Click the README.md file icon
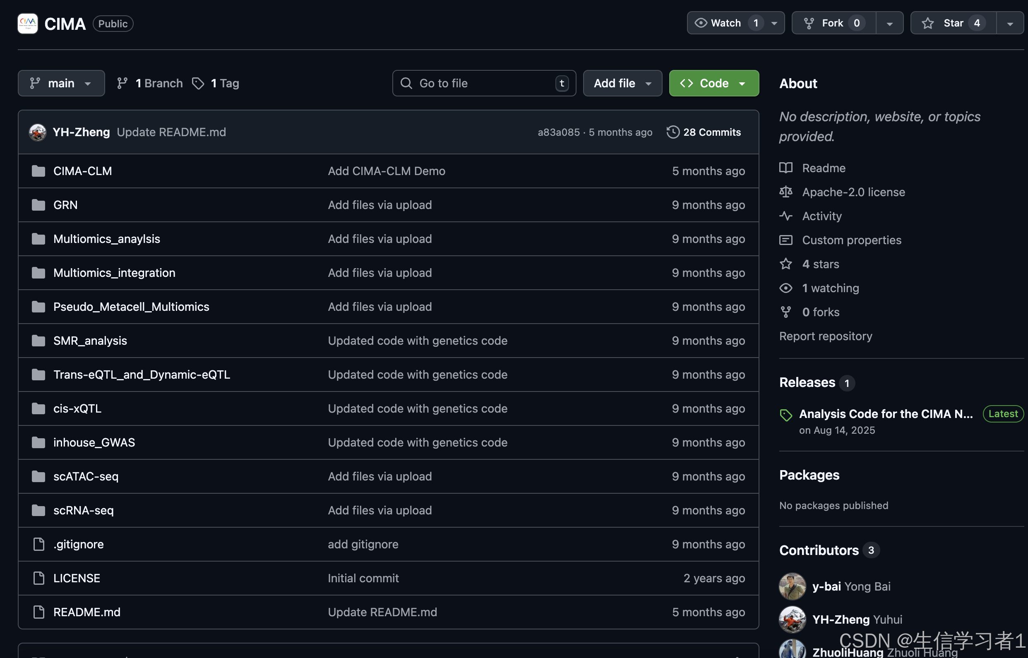 38,612
